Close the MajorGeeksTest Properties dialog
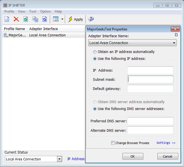This screenshot has width=184, height=167. [x=175, y=29]
